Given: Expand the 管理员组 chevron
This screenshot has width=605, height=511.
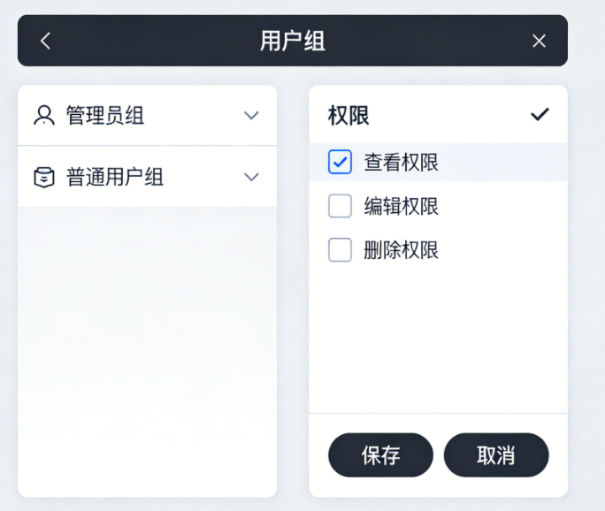Looking at the screenshot, I should tap(251, 116).
